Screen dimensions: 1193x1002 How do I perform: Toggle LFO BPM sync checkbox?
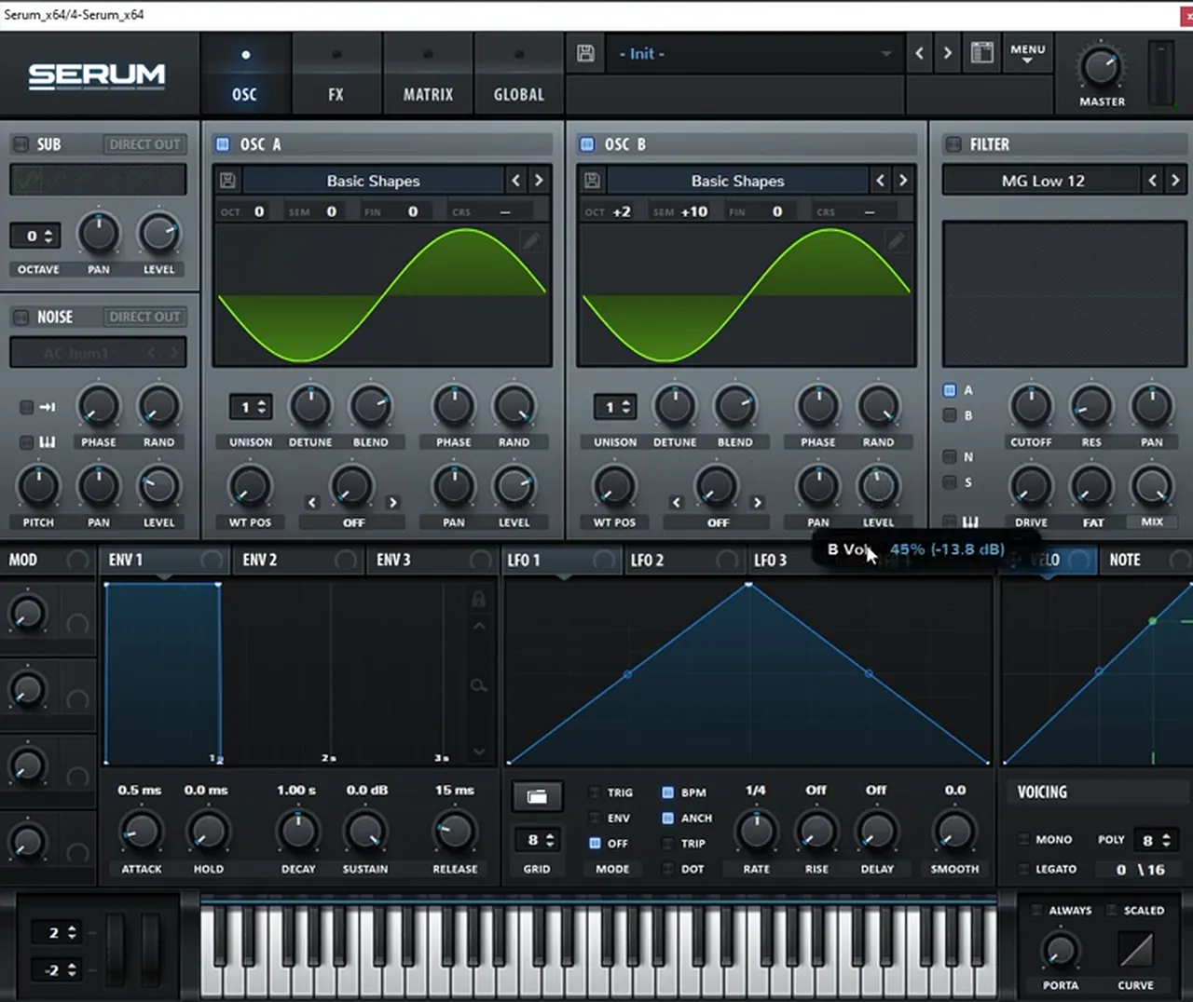668,792
